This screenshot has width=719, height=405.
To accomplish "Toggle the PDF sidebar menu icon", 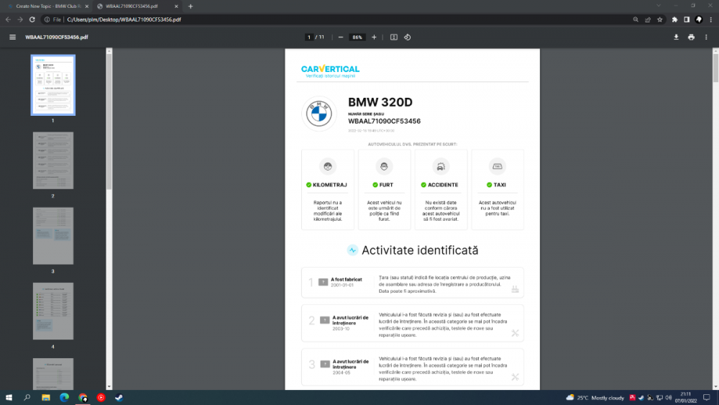I will click(12, 37).
